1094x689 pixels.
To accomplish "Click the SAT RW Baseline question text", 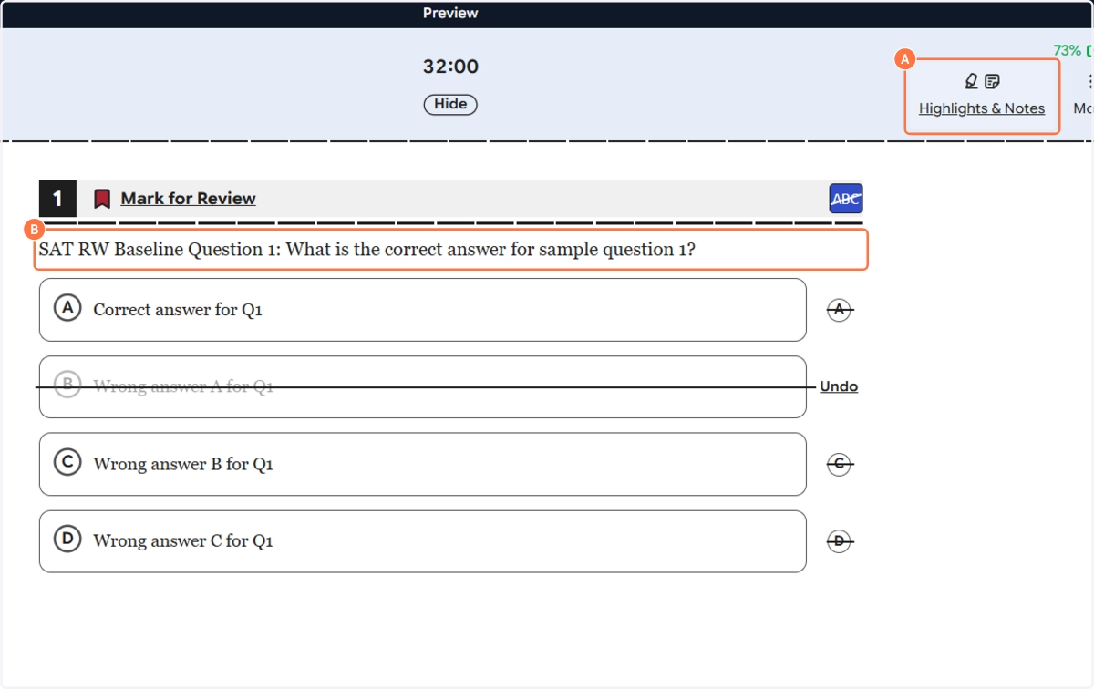I will (366, 250).
